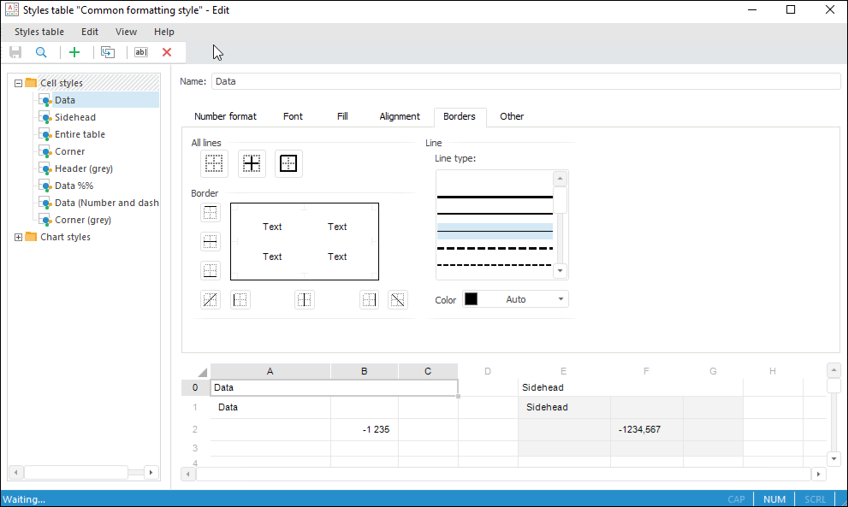This screenshot has height=507, width=848.
Task: Open the Edit menu
Action: tap(90, 32)
